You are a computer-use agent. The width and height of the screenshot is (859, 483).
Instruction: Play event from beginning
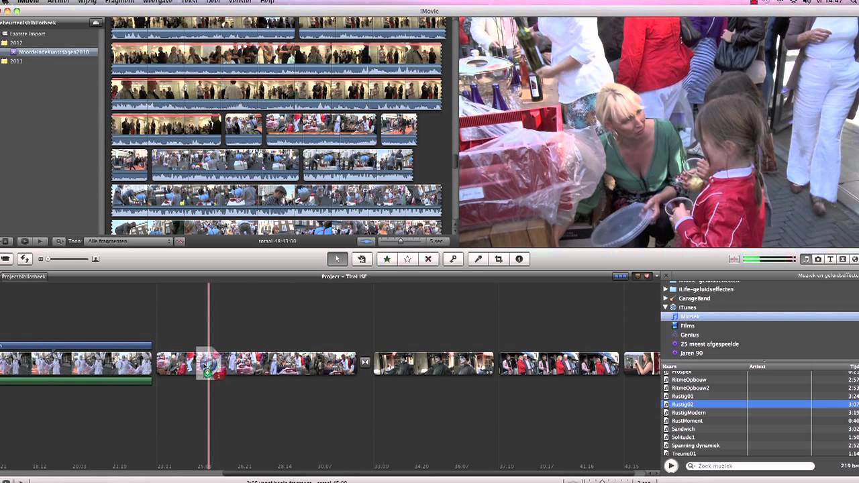click(40, 241)
